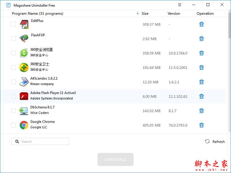The width and height of the screenshot is (231, 173).
Task: Click the trash icon for Google Chrome
Action: click(201, 125)
